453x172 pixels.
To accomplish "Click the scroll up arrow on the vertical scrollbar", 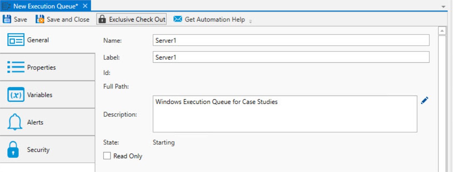I will click(442, 31).
